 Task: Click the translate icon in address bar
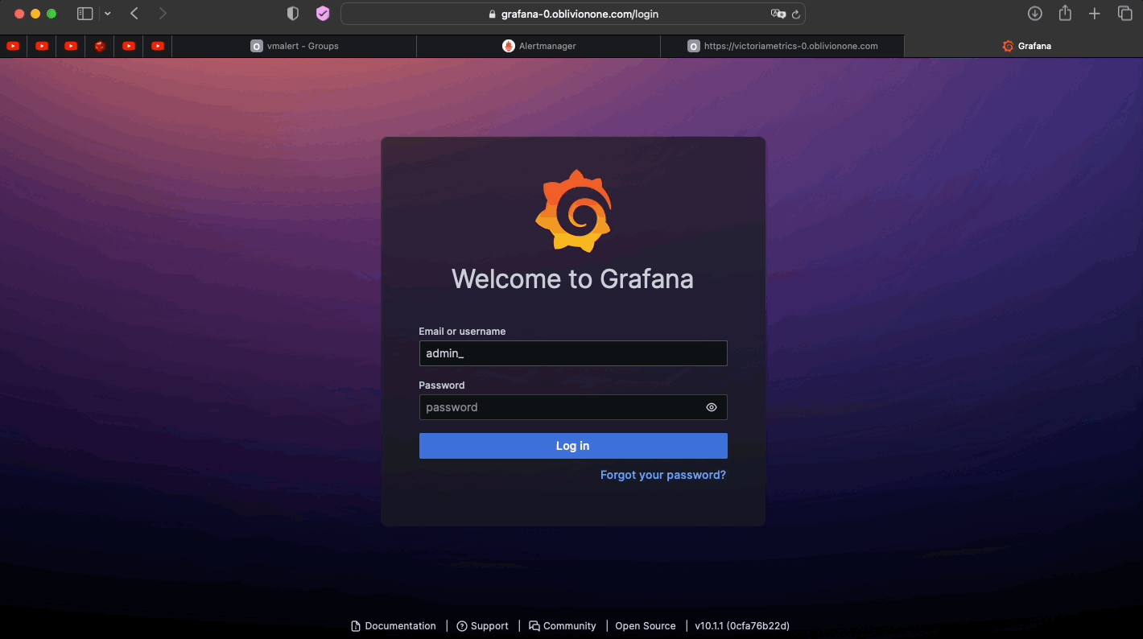pos(778,14)
